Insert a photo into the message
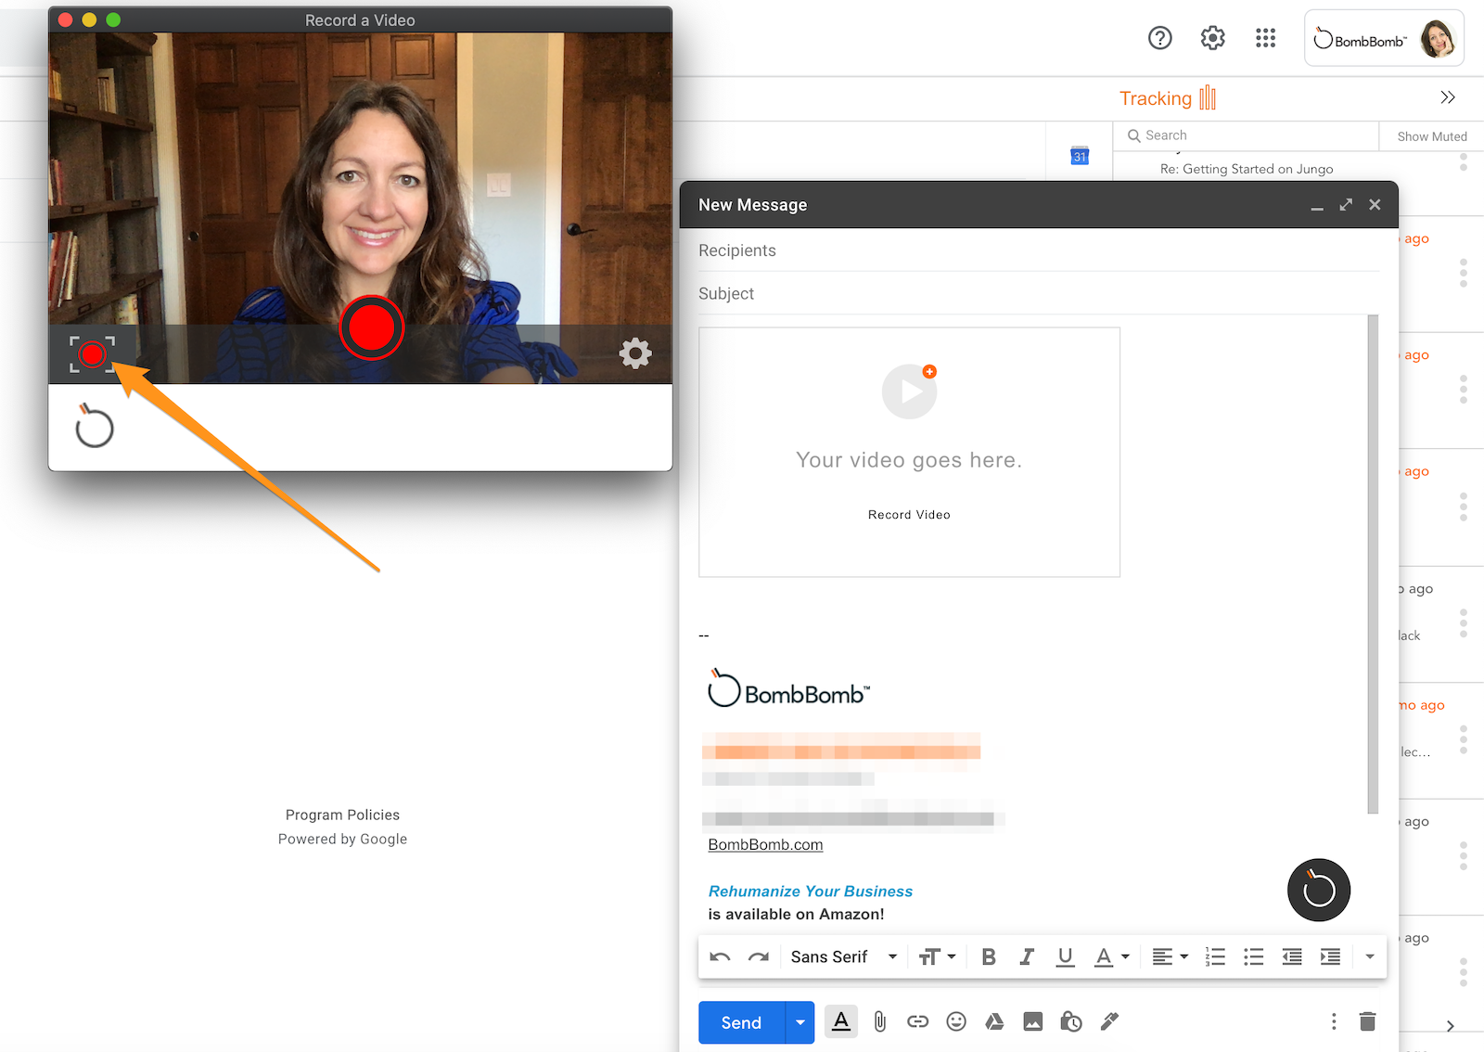The width and height of the screenshot is (1484, 1052). (1032, 1022)
